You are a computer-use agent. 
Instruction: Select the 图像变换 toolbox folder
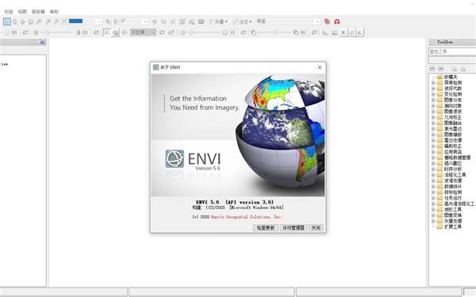453,215
